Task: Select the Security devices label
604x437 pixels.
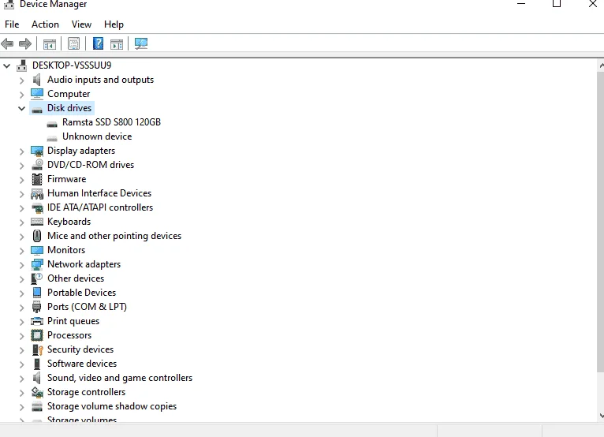Action: pos(80,349)
